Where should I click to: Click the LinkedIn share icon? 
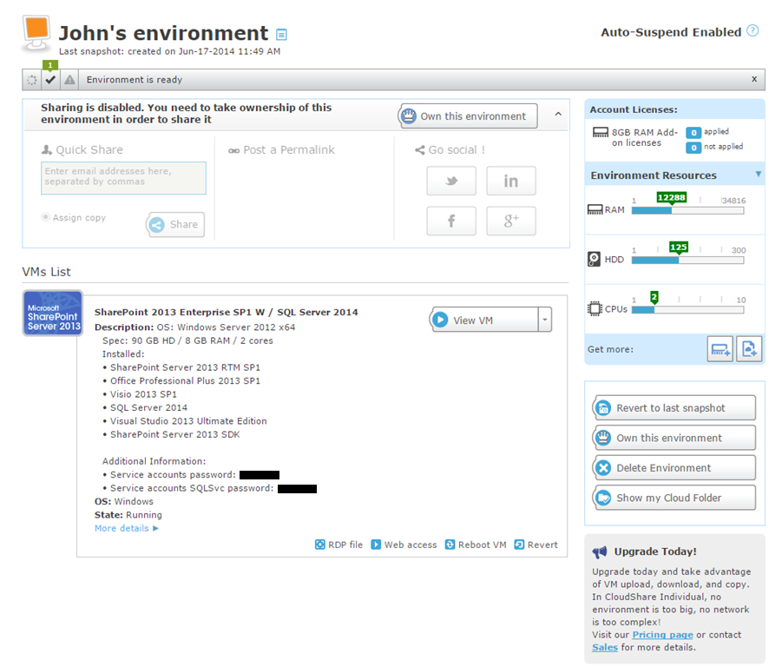(x=510, y=182)
